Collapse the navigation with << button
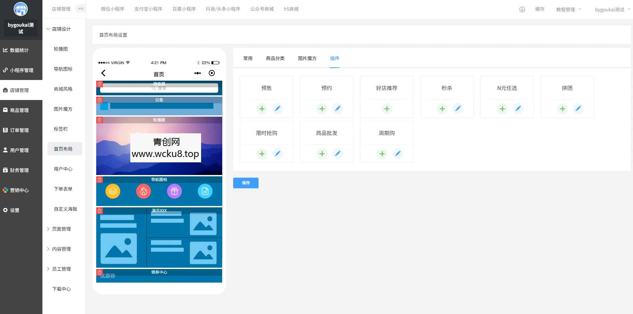Screen dimensions: 633x314 click(x=80, y=8)
